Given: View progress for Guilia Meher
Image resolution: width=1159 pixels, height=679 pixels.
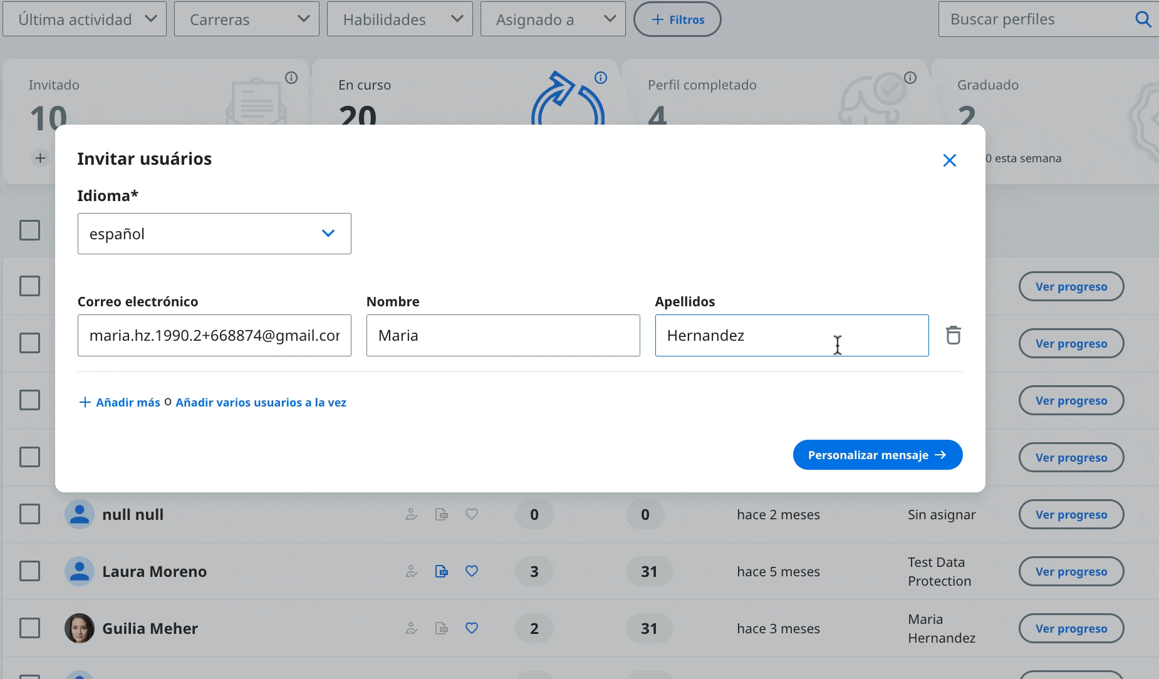Looking at the screenshot, I should tap(1071, 628).
